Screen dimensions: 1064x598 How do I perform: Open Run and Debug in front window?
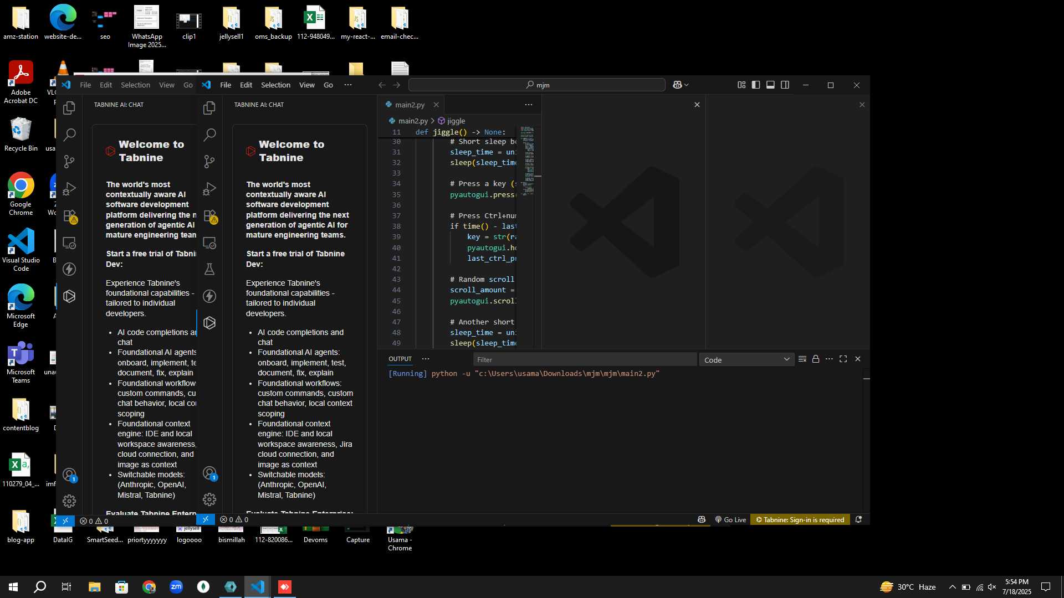[x=209, y=189]
